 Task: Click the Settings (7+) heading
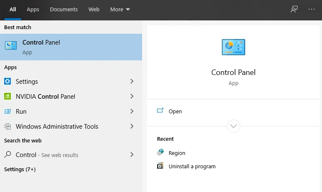tap(20, 170)
